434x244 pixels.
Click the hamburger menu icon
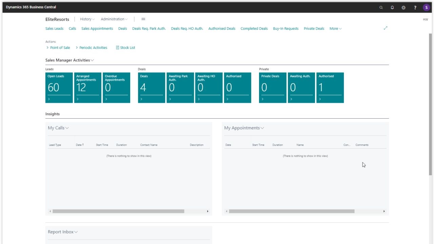click(x=143, y=19)
